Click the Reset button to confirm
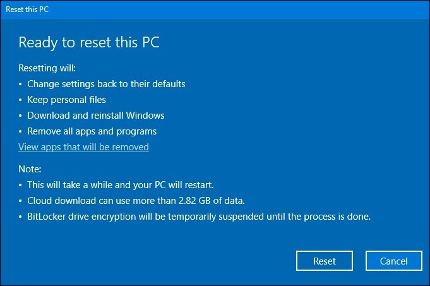Viewport: 430px width, 286px height. tap(325, 261)
